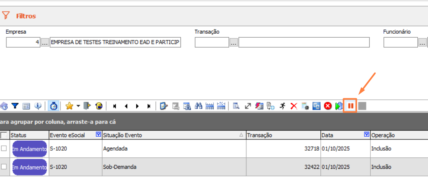The image size is (428, 191).
Task: Click the Funcionário code input field
Action: coord(400,42)
